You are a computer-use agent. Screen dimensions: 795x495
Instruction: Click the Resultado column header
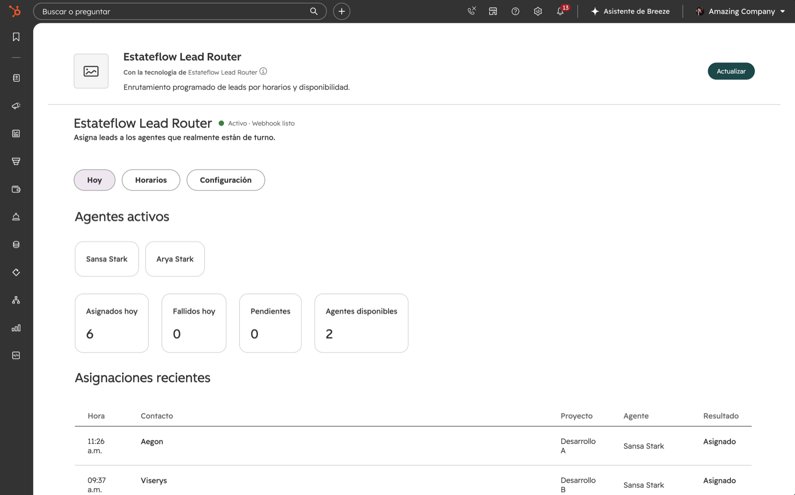[720, 416]
